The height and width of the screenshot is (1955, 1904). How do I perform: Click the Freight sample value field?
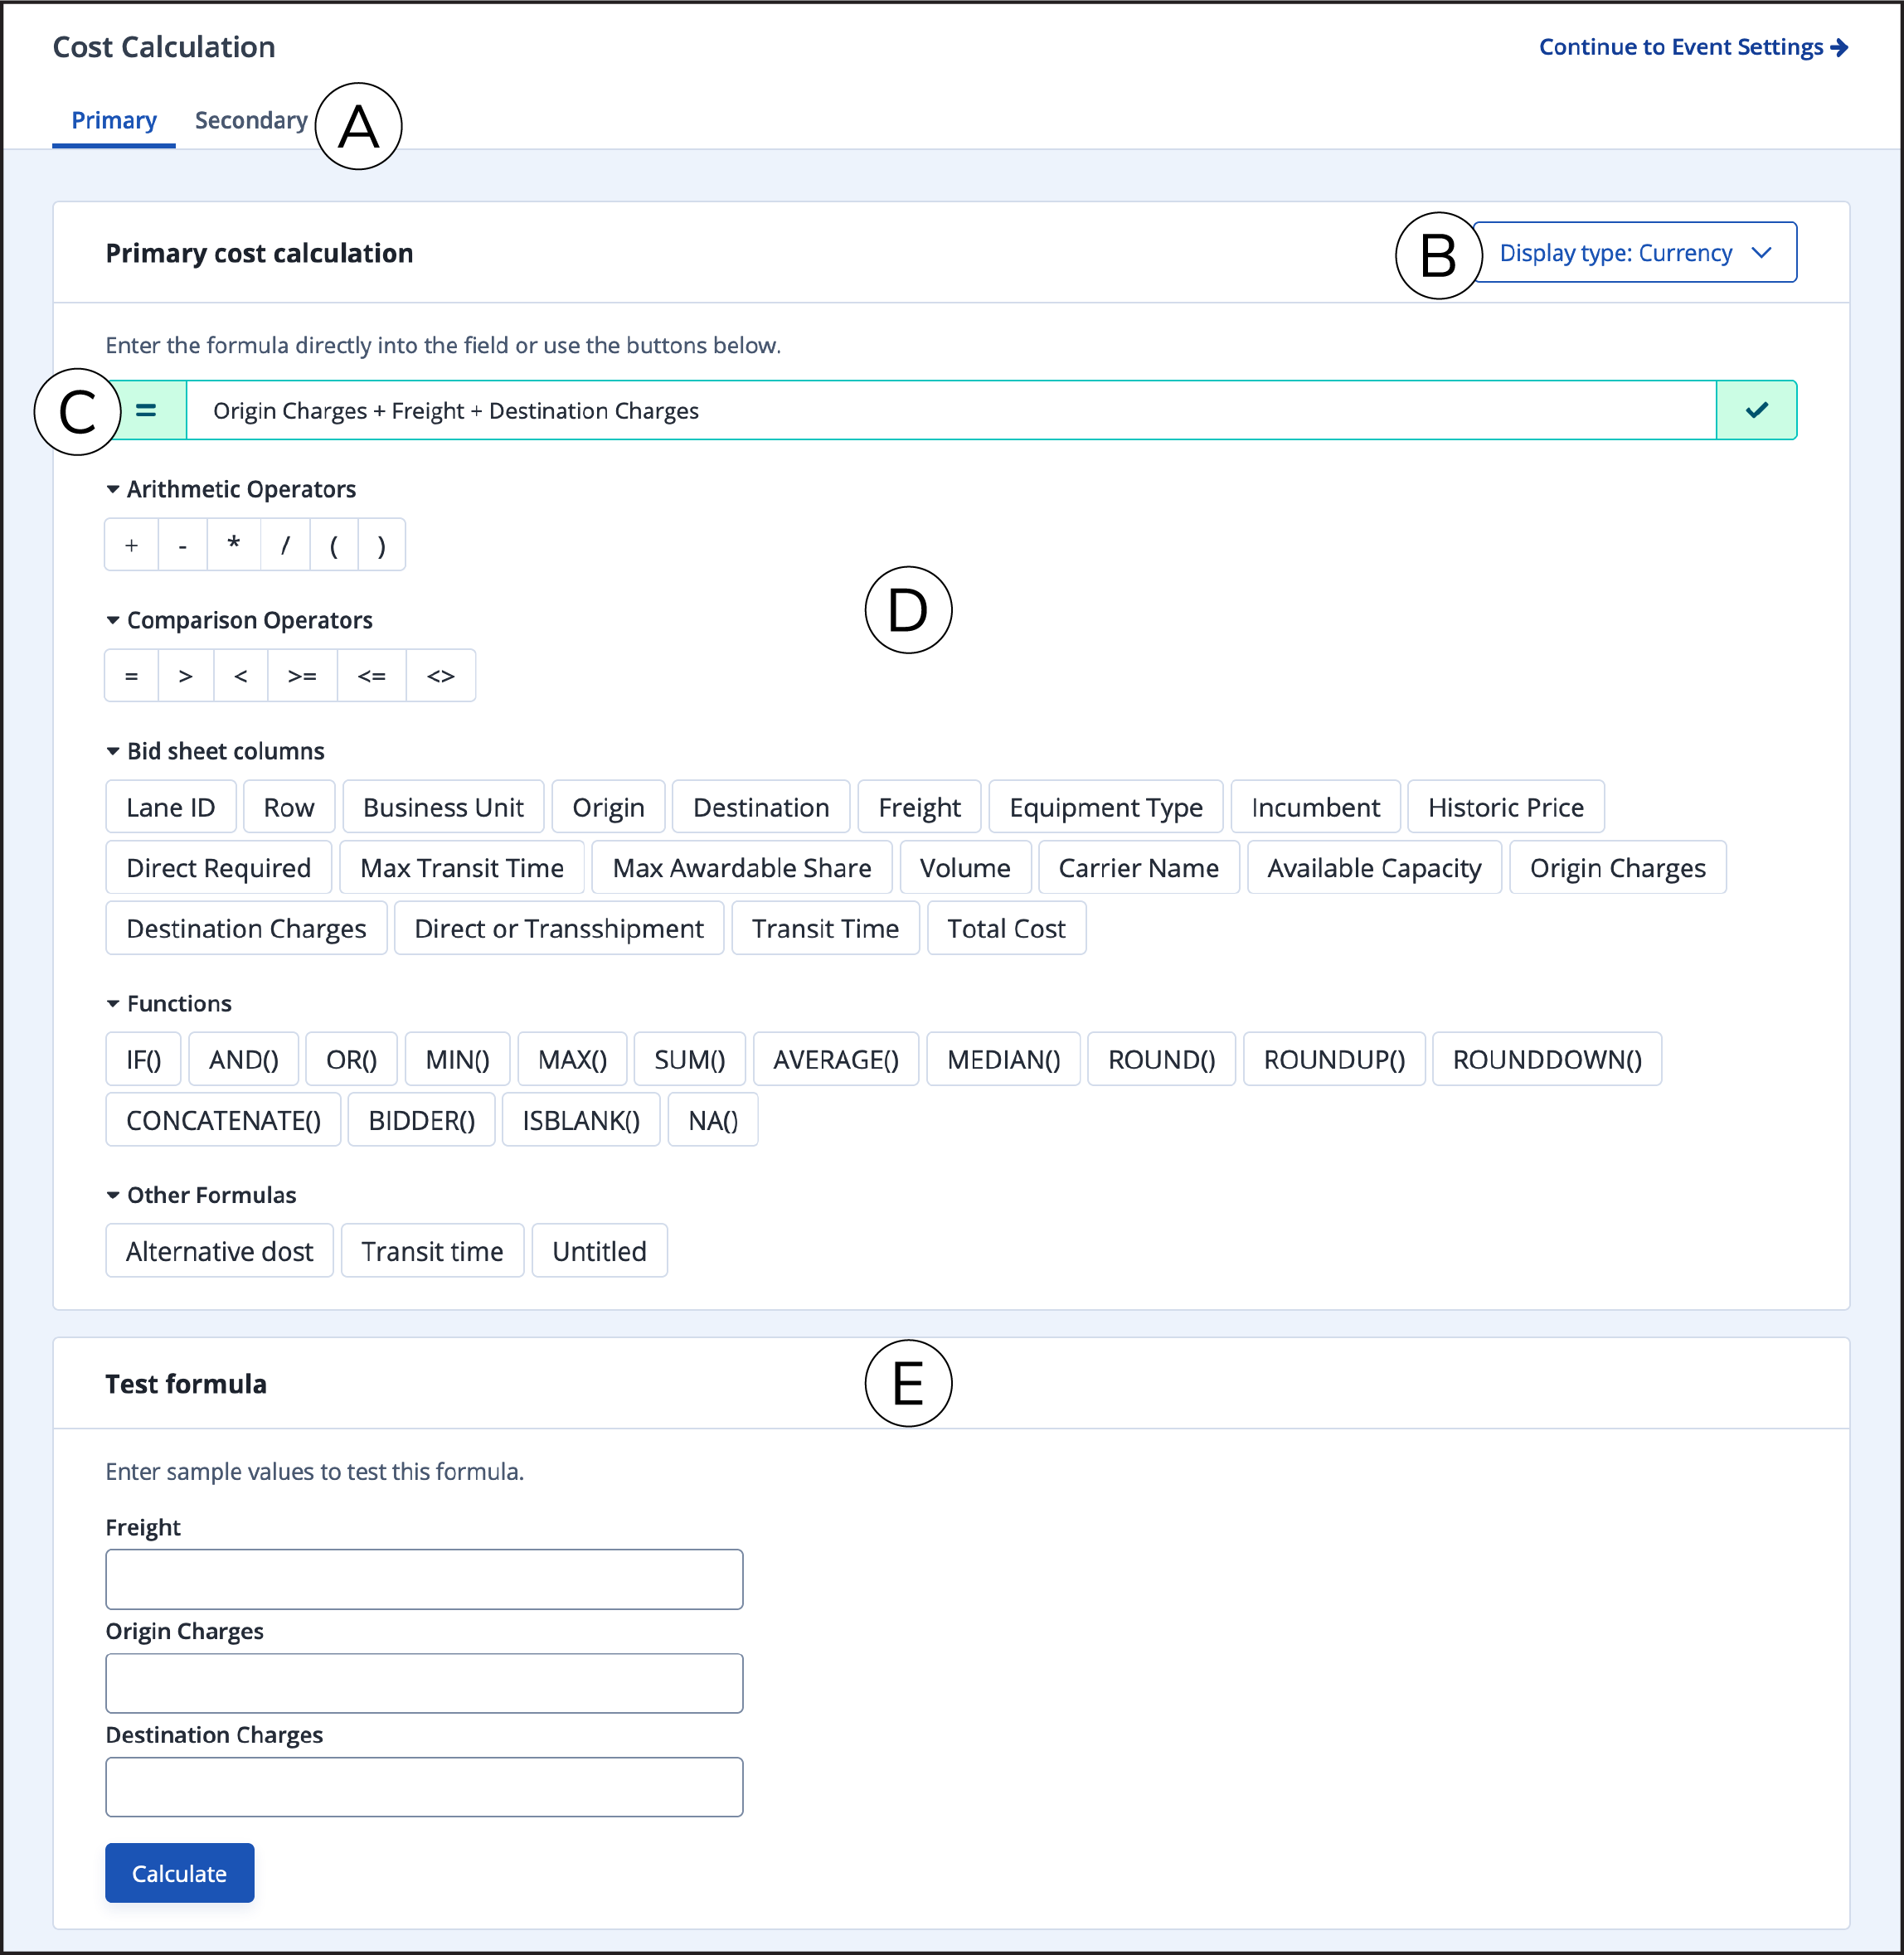coord(424,1580)
